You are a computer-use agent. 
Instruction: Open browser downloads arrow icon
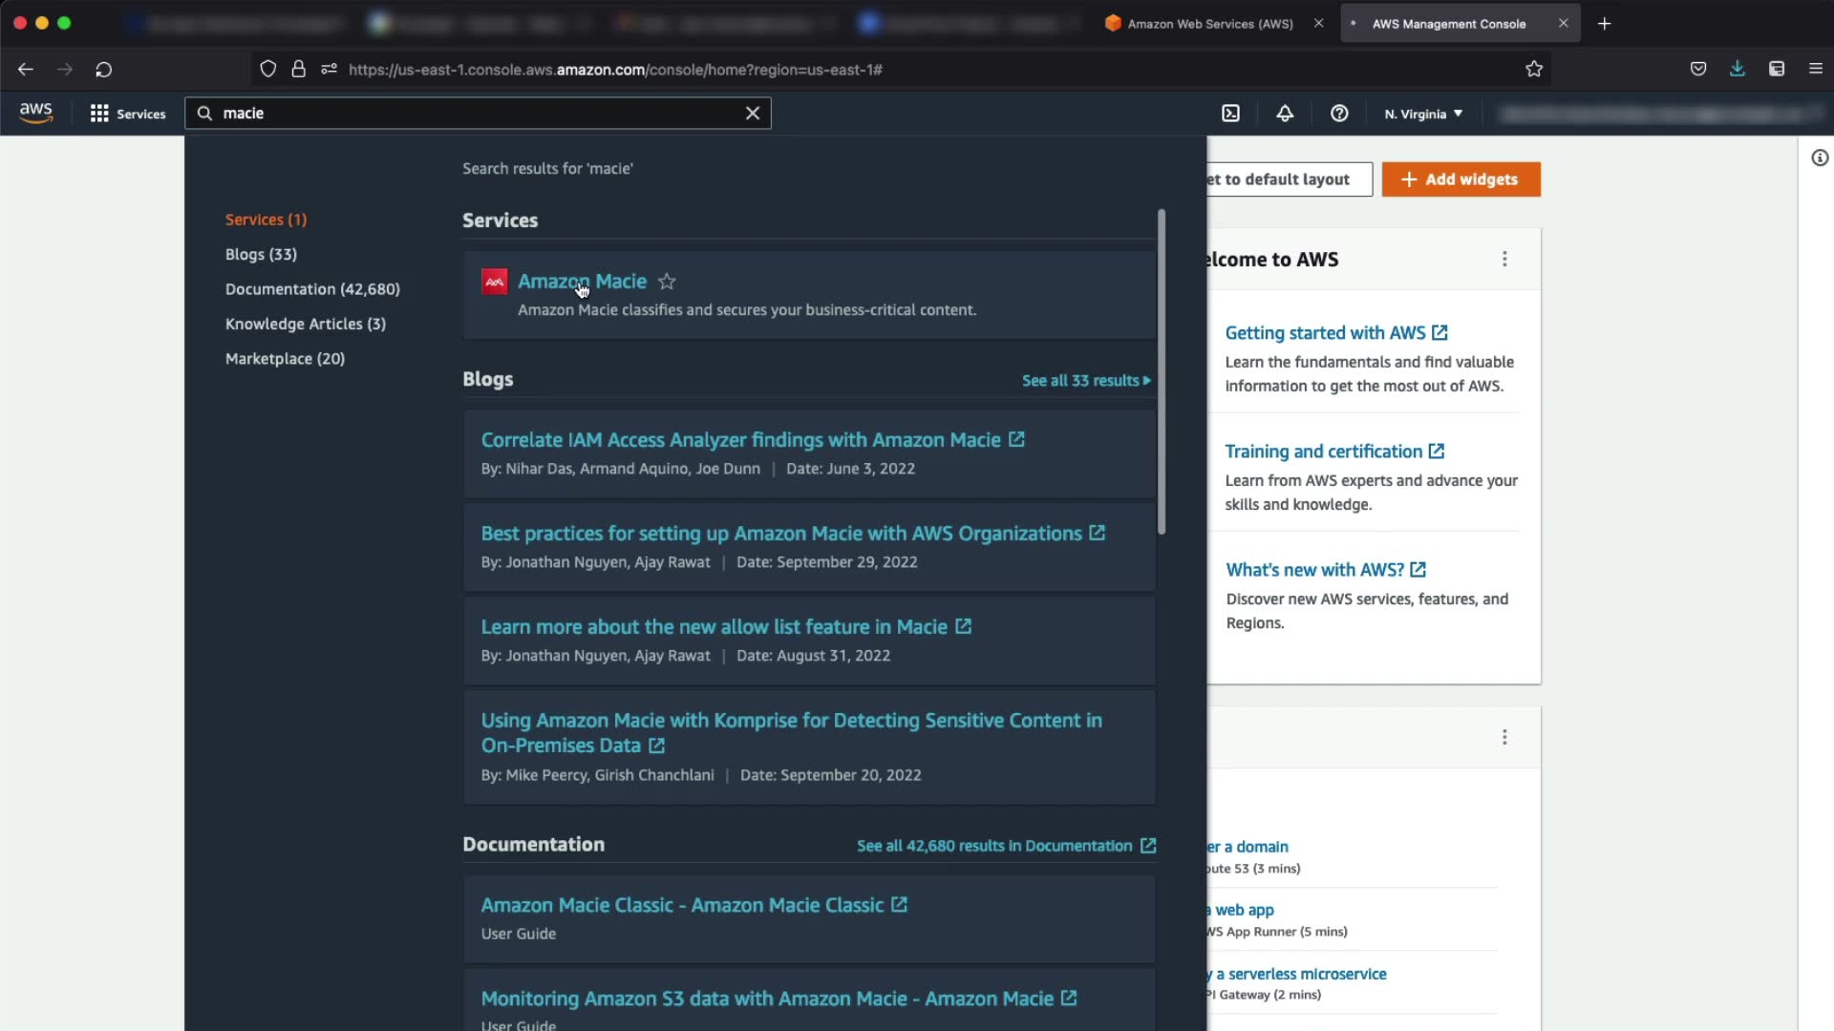[1738, 69]
